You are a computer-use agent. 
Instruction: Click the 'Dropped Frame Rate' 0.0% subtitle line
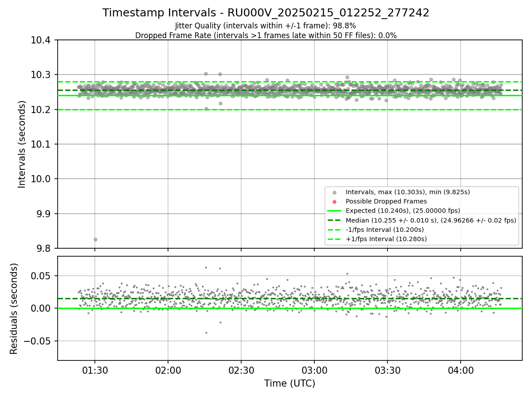[266, 35]
